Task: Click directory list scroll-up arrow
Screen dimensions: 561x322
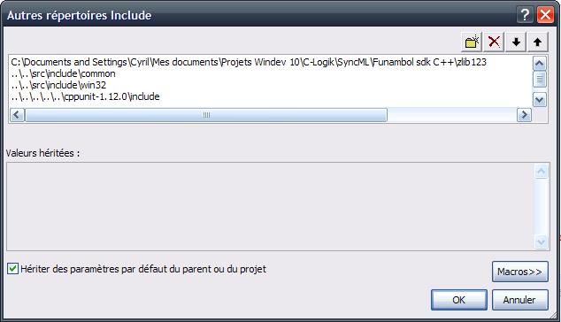Action: pyautogui.click(x=540, y=64)
